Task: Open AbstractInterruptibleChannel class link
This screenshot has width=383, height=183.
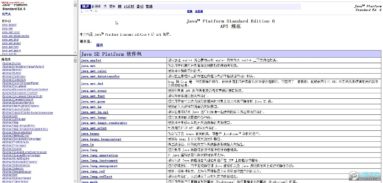Action: [21, 106]
